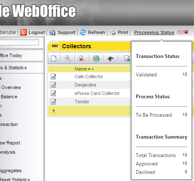Click the Print printer icon
Image resolution: width=194 pixels, height=181 pixels.
click(x=113, y=32)
